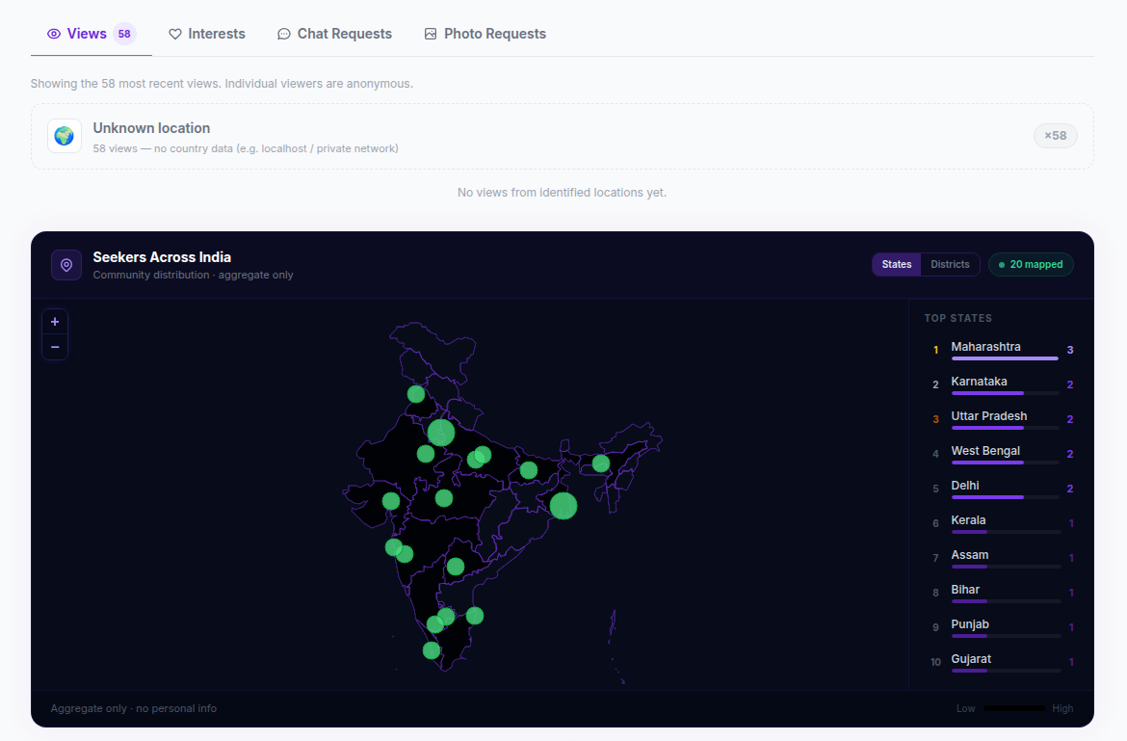Select Kerala in the Top States list
The width and height of the screenshot is (1127, 741).
click(1004, 523)
